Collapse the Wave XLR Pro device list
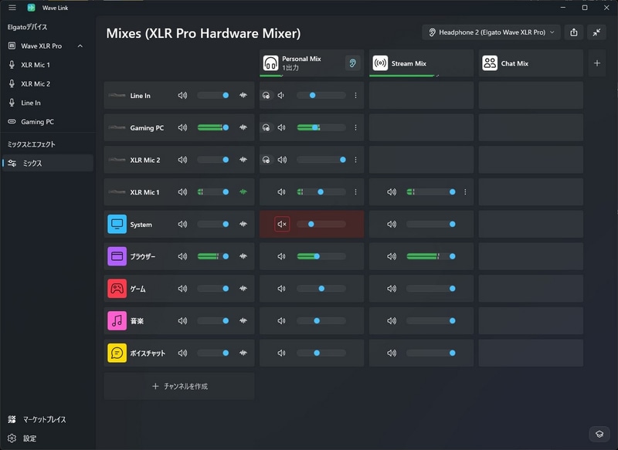 [x=80, y=46]
